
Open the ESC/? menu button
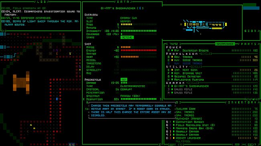pyautogui.click(x=253, y=144)
